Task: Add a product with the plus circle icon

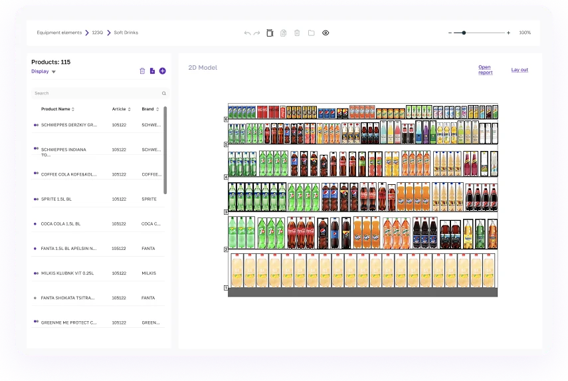Action: [x=163, y=71]
